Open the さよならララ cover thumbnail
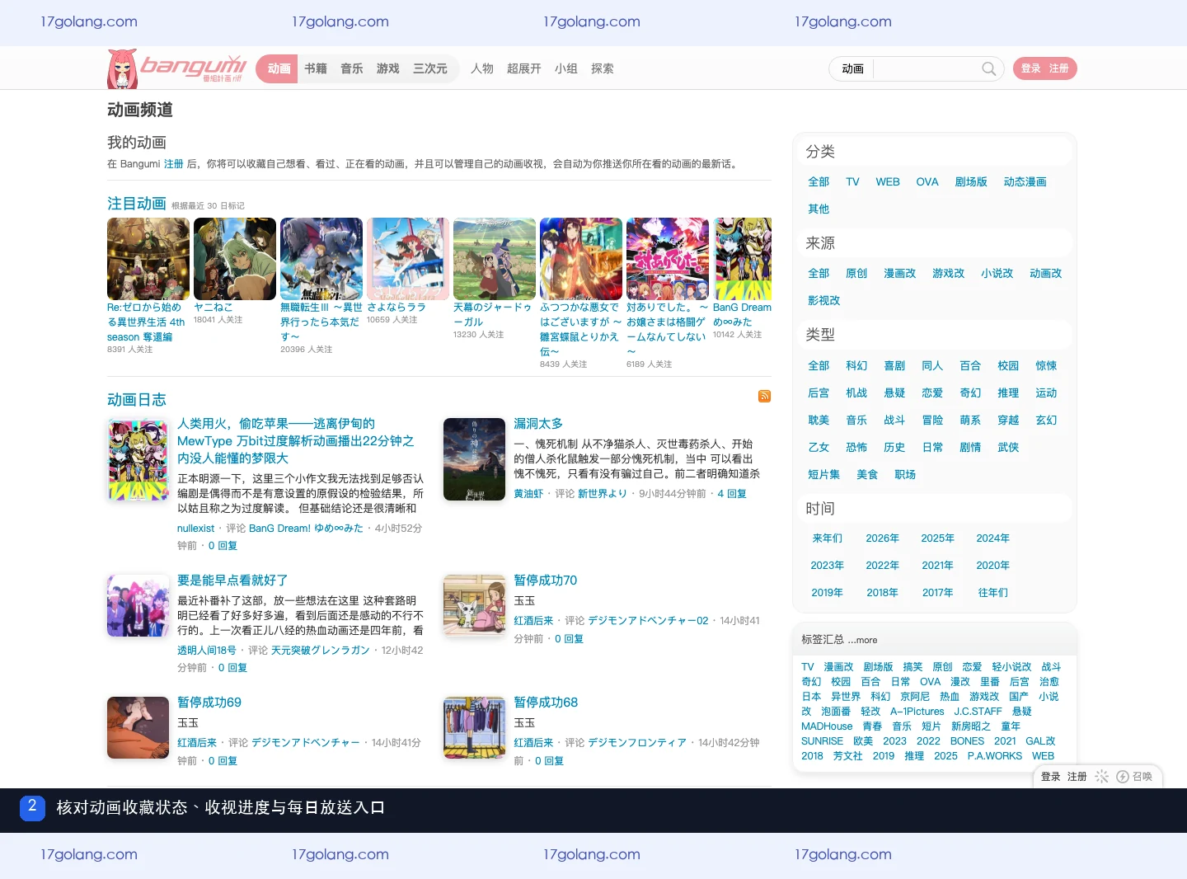The image size is (1187, 879). pyautogui.click(x=408, y=259)
